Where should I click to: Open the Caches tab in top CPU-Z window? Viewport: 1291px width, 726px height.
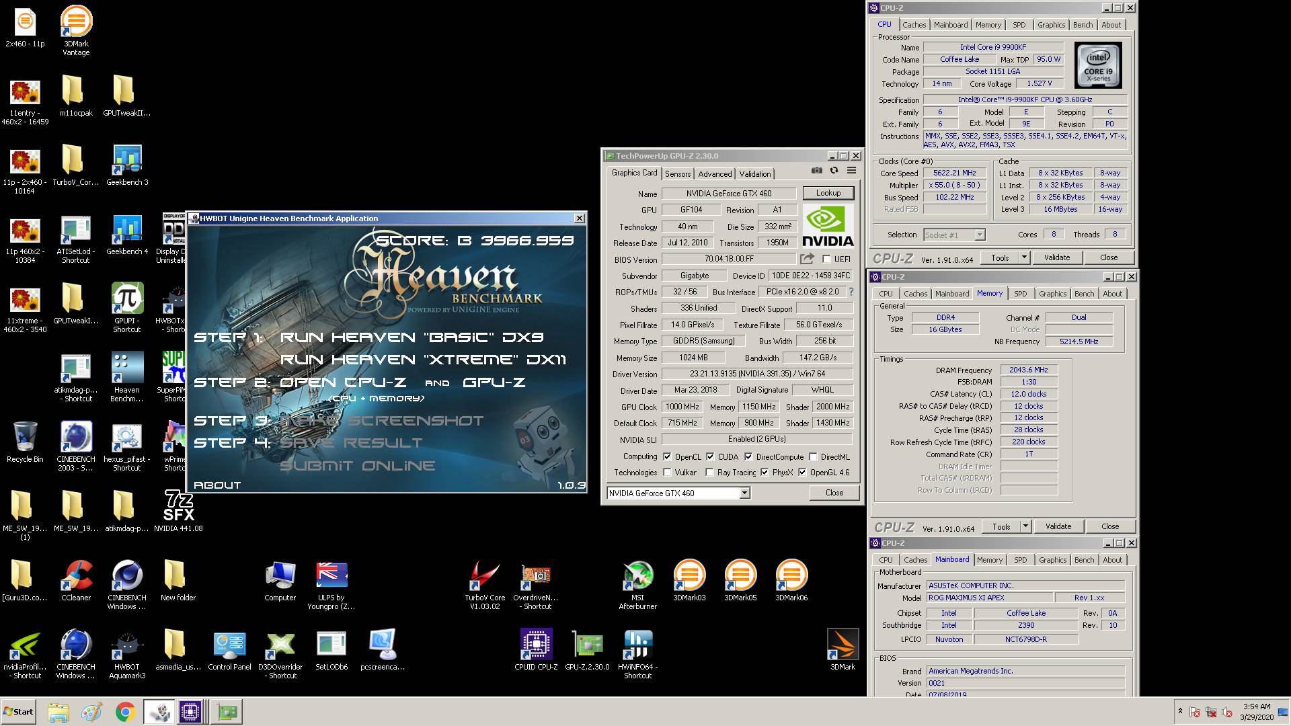tap(914, 25)
